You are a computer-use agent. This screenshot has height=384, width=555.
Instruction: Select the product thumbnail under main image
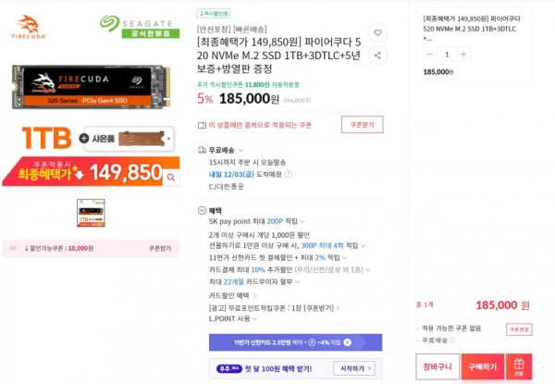tap(91, 213)
